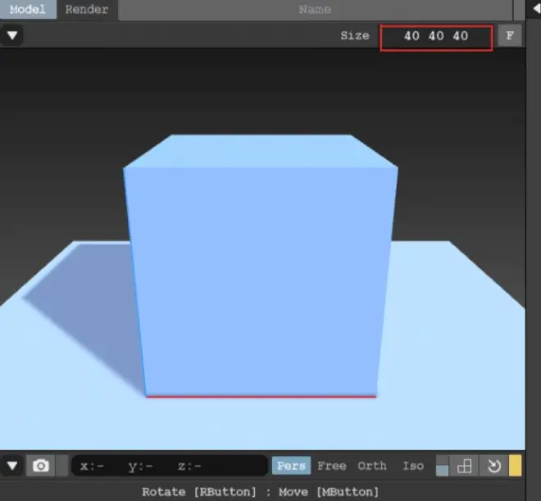This screenshot has height=501, width=541.
Task: Open the top-left triangle dropdown beside Size
Action: (12, 35)
